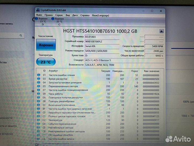Open the Язык(Language) menu
The height and width of the screenshot is (146, 194).
point(101,15)
